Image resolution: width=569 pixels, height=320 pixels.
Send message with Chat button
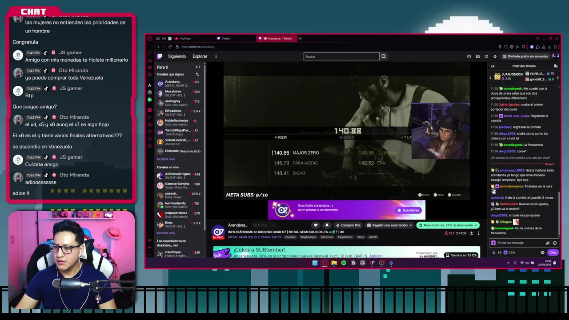click(553, 252)
